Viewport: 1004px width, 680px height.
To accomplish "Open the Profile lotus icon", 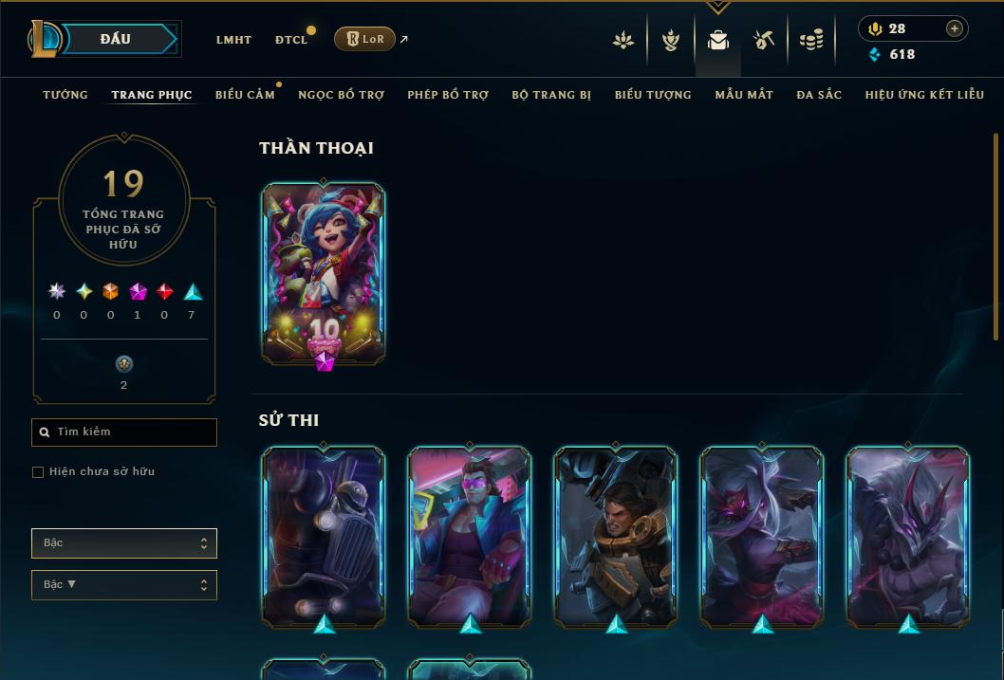I will point(623,40).
